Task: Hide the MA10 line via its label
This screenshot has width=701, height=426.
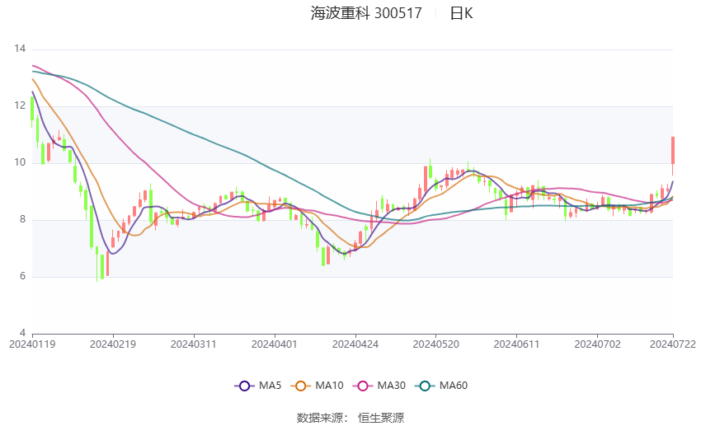Action: click(329, 386)
